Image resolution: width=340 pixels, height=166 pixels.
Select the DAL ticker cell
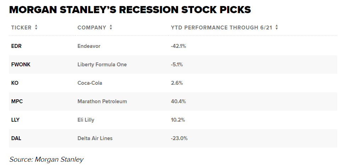[16, 138]
